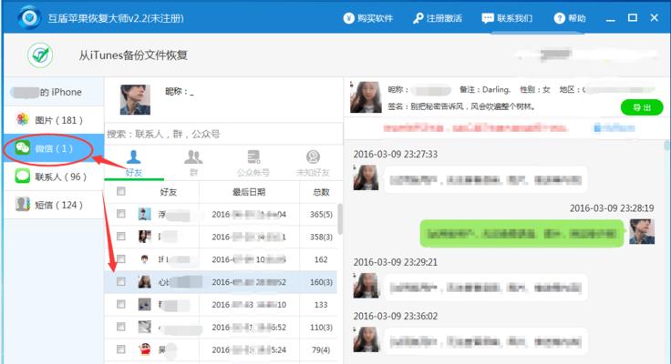Image resolution: width=671 pixels, height=364 pixels.
Task: Check the friend row with total 160(3)
Action: pyautogui.click(x=121, y=281)
